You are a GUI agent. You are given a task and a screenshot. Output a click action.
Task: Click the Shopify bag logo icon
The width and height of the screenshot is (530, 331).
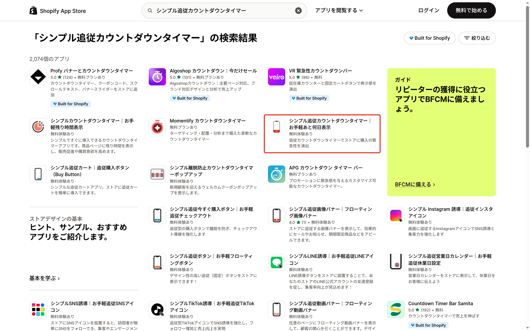(x=33, y=11)
